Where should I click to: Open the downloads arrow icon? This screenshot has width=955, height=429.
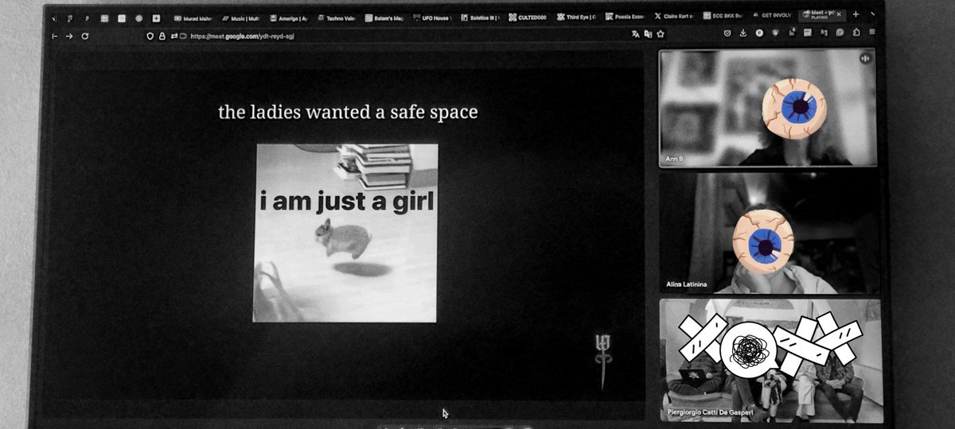(x=743, y=33)
